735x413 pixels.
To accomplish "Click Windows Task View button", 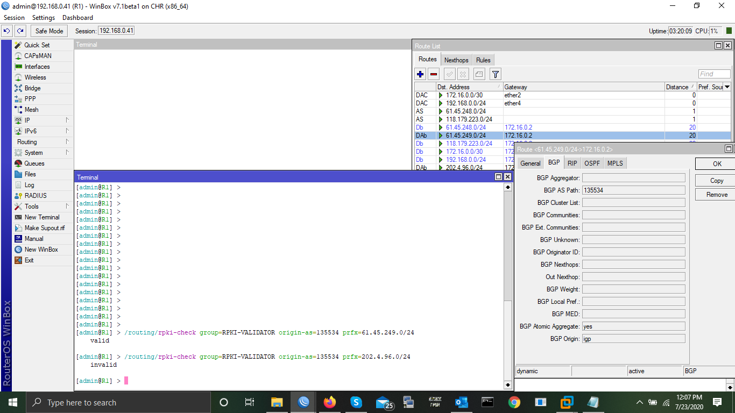I will (x=250, y=402).
